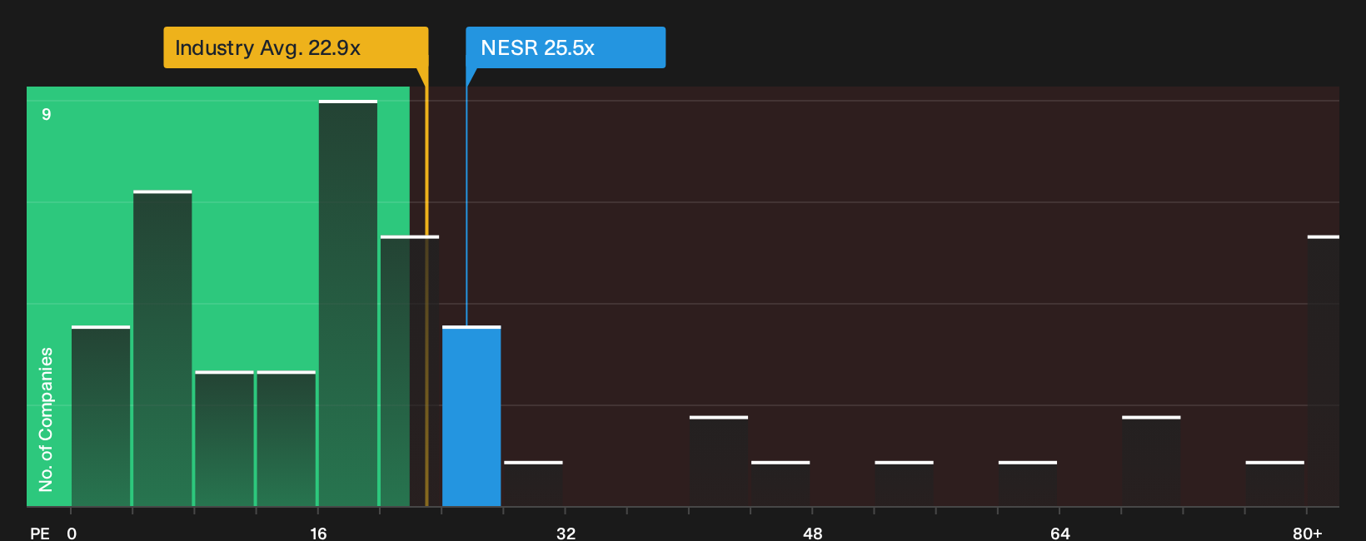Select the tallest bar at PE 16
This screenshot has width=1366, height=541.
tap(348, 303)
